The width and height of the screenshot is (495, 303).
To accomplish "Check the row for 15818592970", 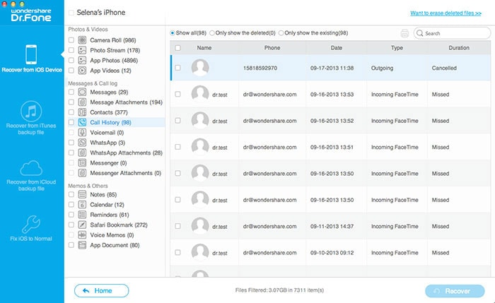I will [177, 68].
